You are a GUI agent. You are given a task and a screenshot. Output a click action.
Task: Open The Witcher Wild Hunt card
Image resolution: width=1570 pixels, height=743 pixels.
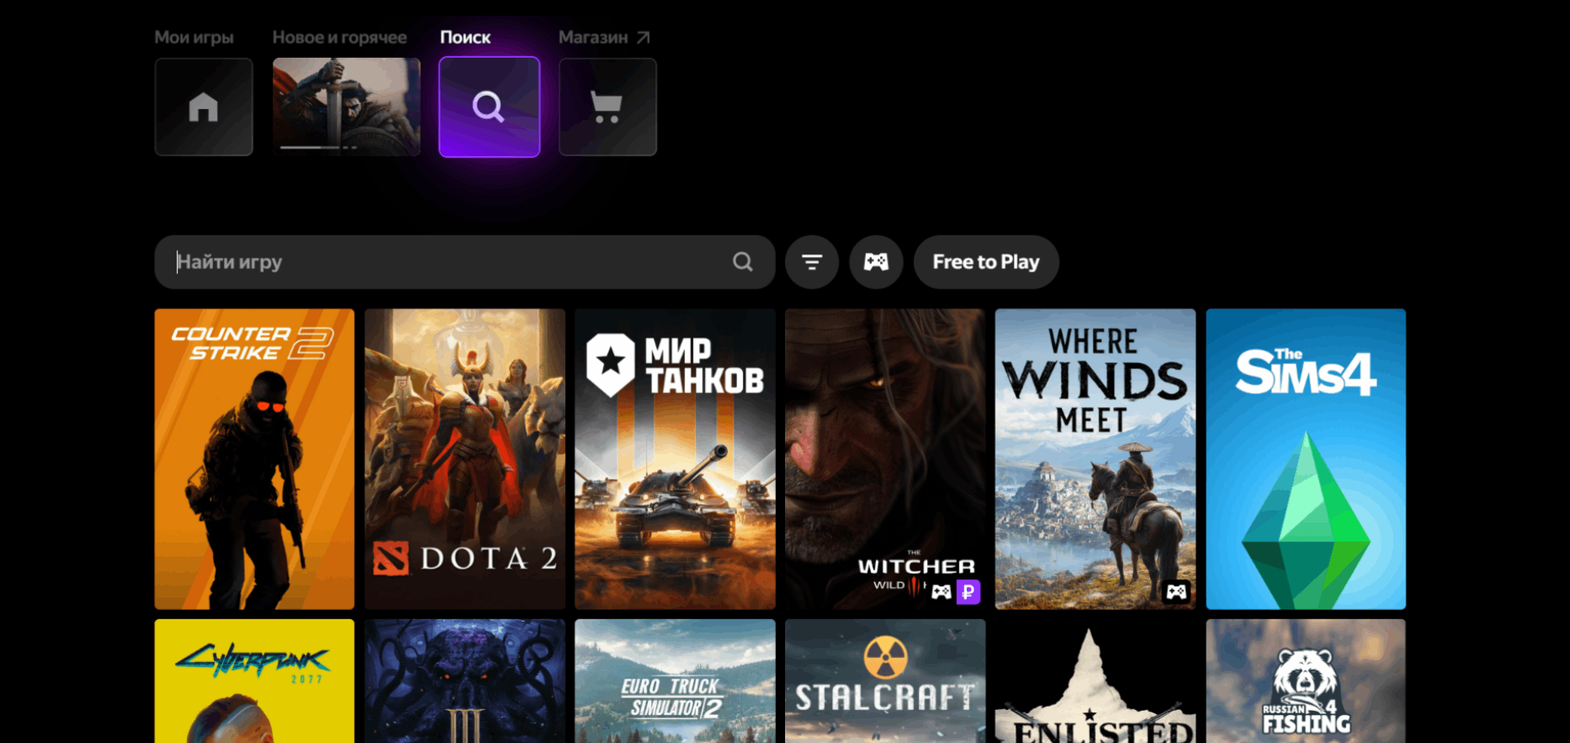(x=885, y=459)
